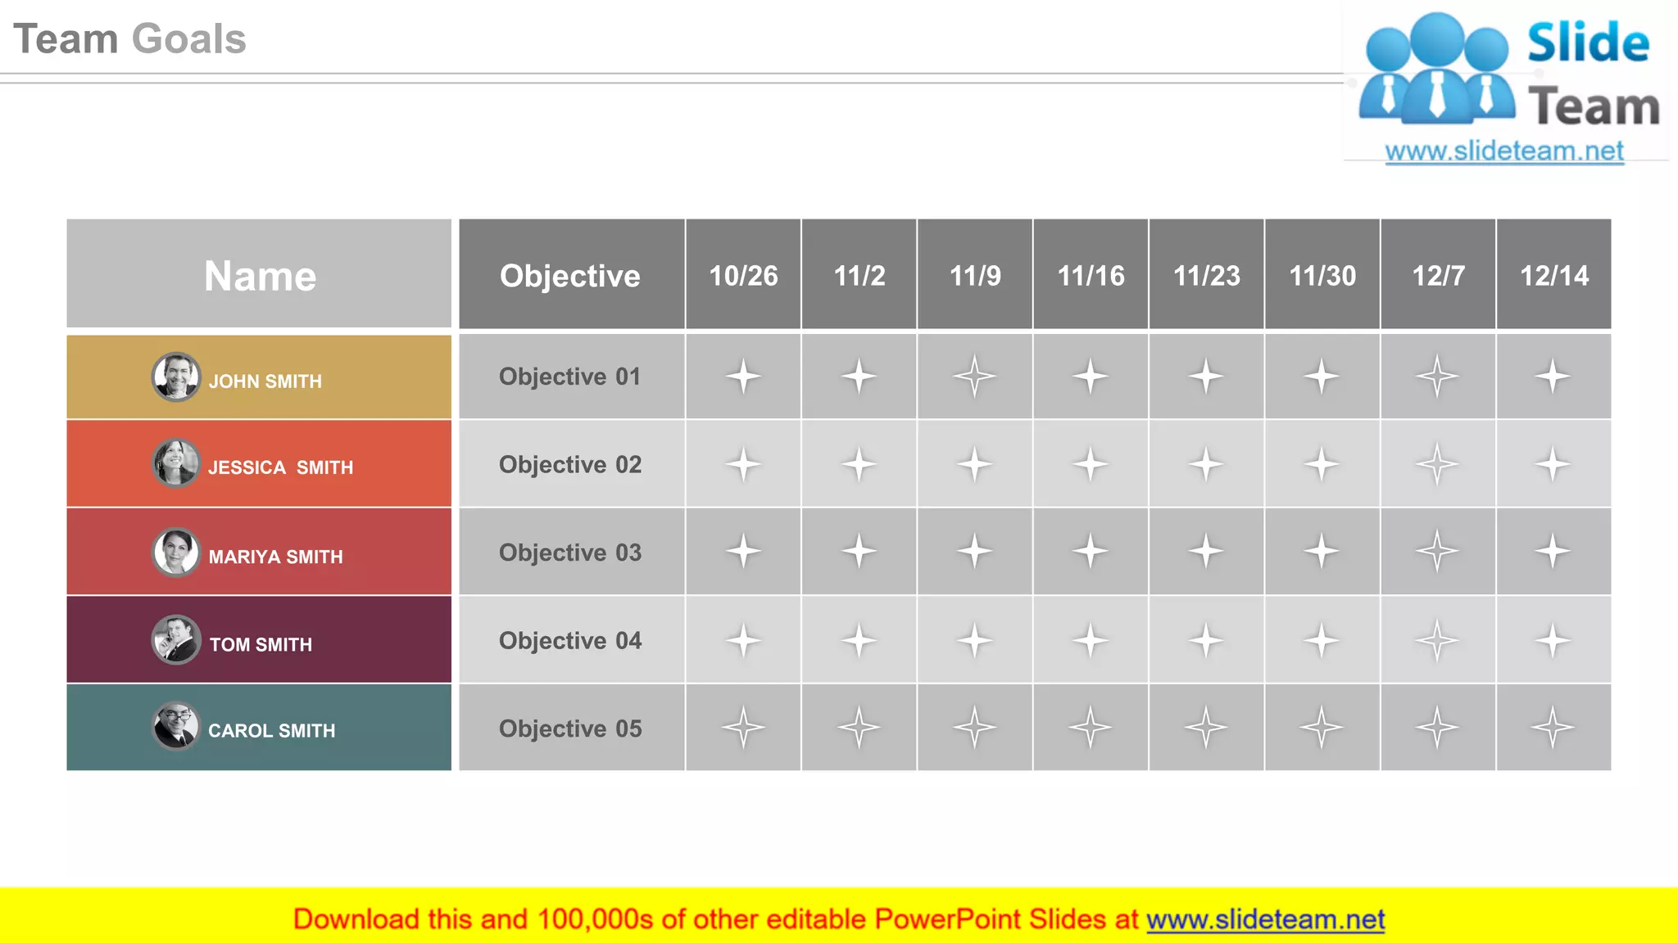The height and width of the screenshot is (943, 1678).
Task: Open the www.slideteam.net link under the logo
Action: (1503, 151)
